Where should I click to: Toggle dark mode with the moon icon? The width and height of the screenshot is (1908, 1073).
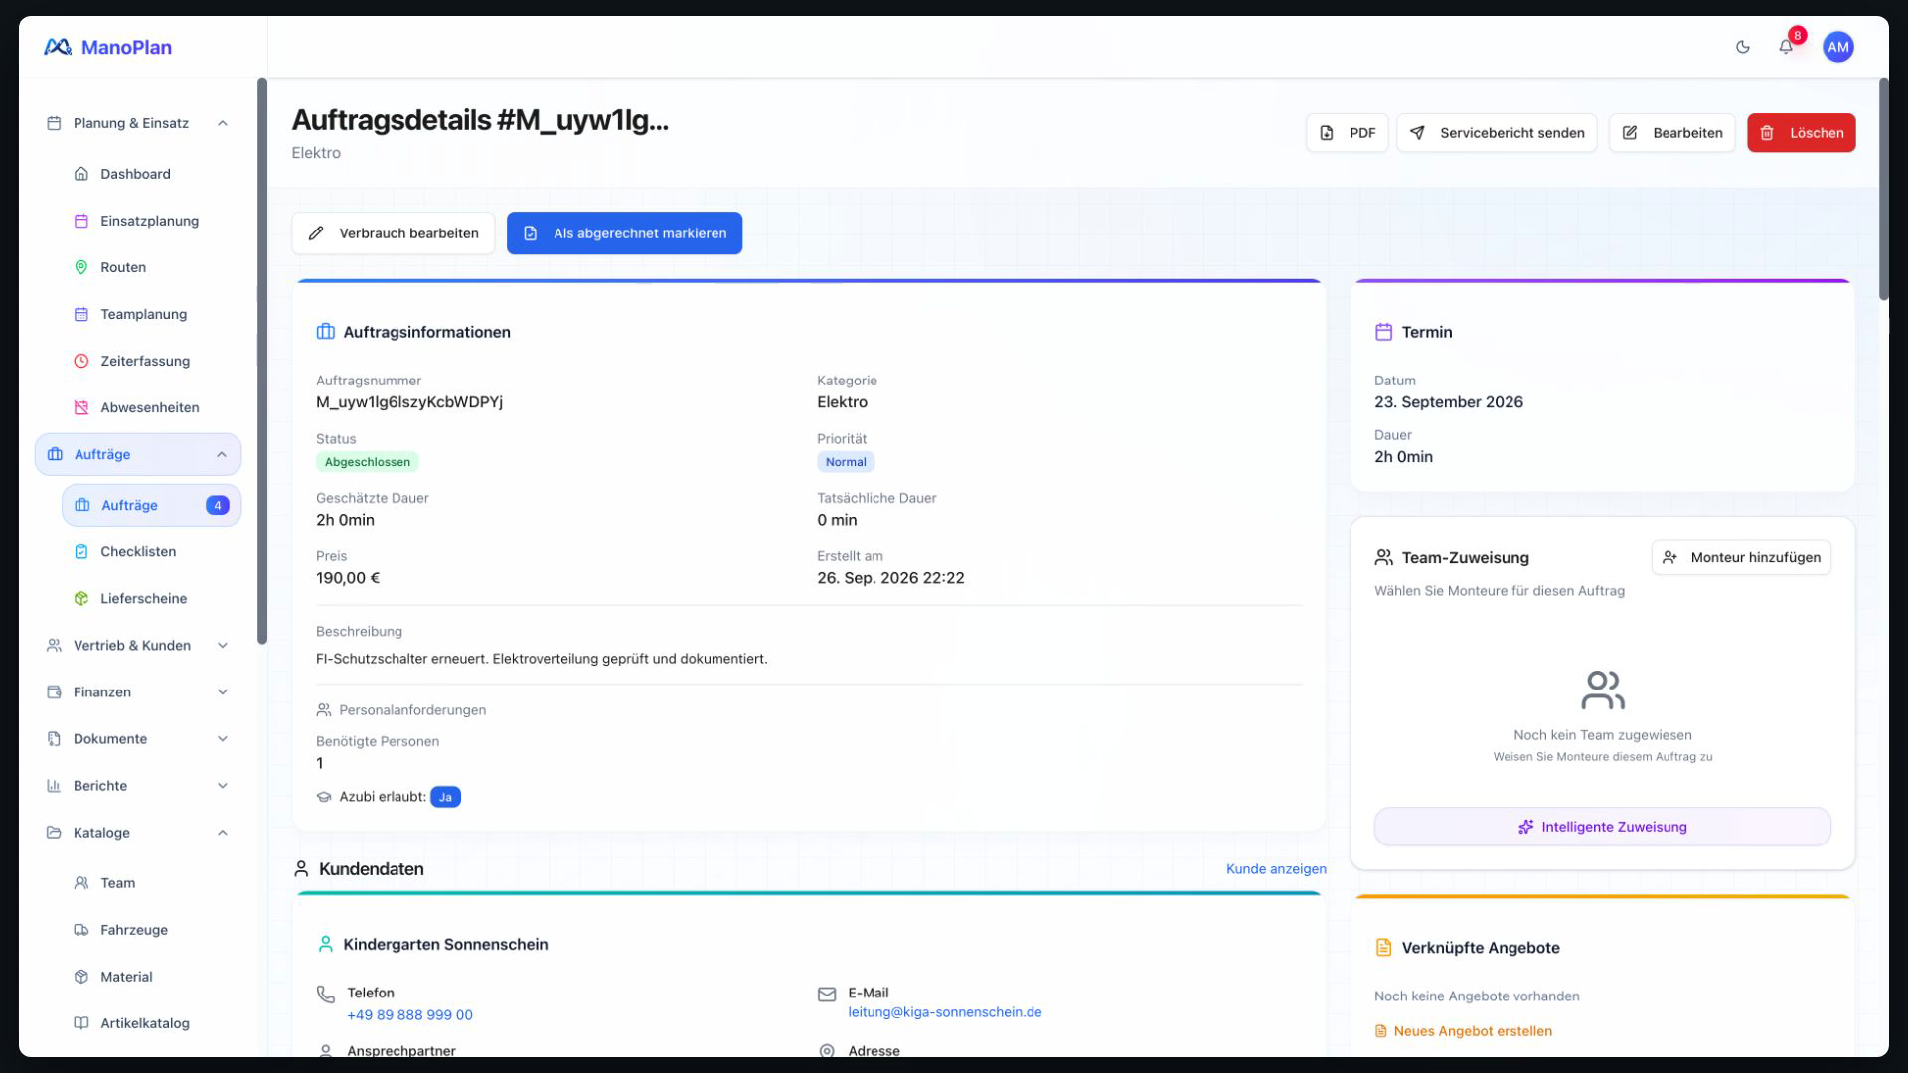pyautogui.click(x=1742, y=47)
